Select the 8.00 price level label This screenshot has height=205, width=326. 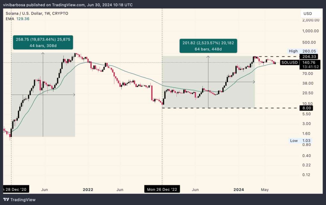click(x=306, y=108)
